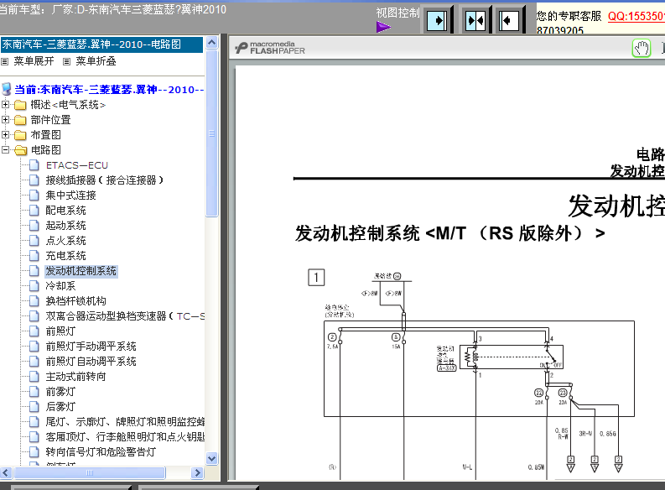Click the horizontal scrollbar left arrow
This screenshot has width=665, height=490.
click(x=6, y=472)
